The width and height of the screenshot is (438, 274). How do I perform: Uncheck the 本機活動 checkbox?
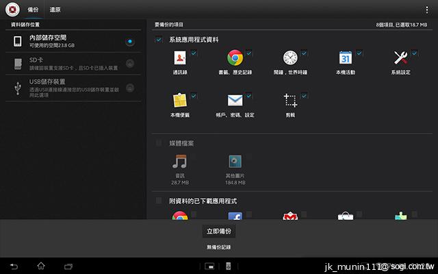(359, 53)
